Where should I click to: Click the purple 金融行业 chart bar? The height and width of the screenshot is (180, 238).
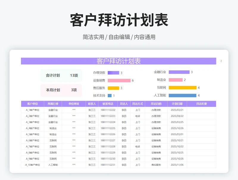[179, 72]
